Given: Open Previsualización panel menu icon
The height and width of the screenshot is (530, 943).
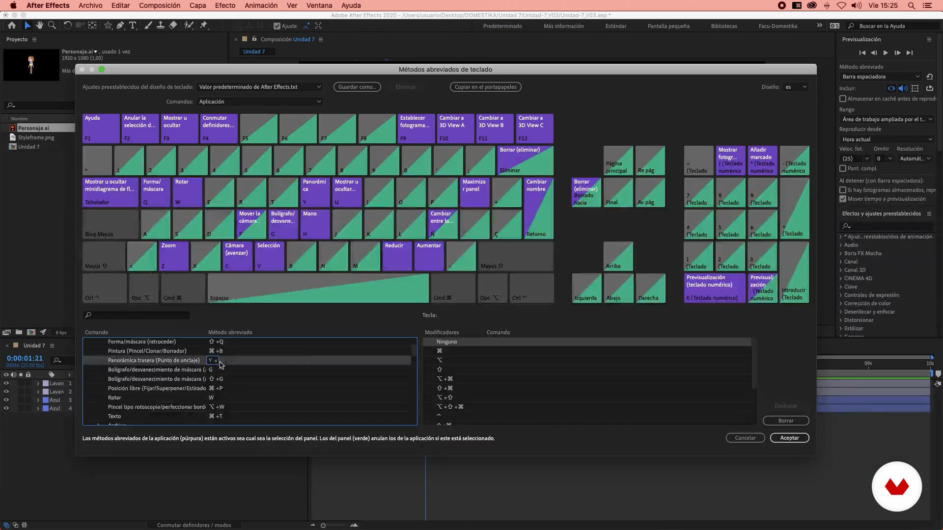Looking at the screenshot, I should coord(929,39).
